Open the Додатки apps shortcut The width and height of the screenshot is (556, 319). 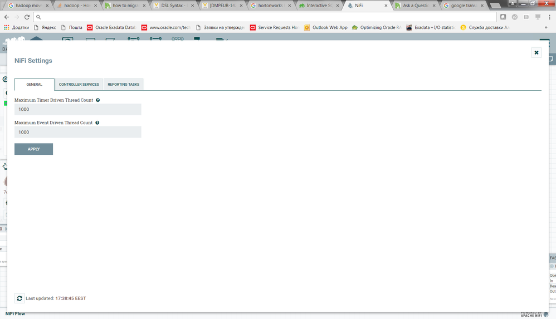click(x=16, y=27)
